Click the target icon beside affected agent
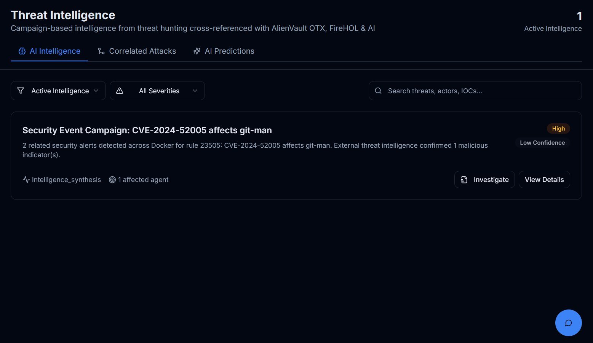 (112, 180)
